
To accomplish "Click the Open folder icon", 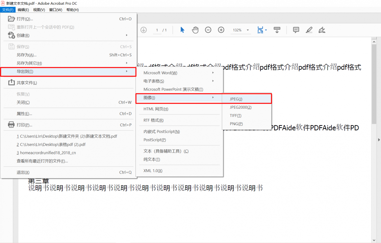I will [11, 19].
